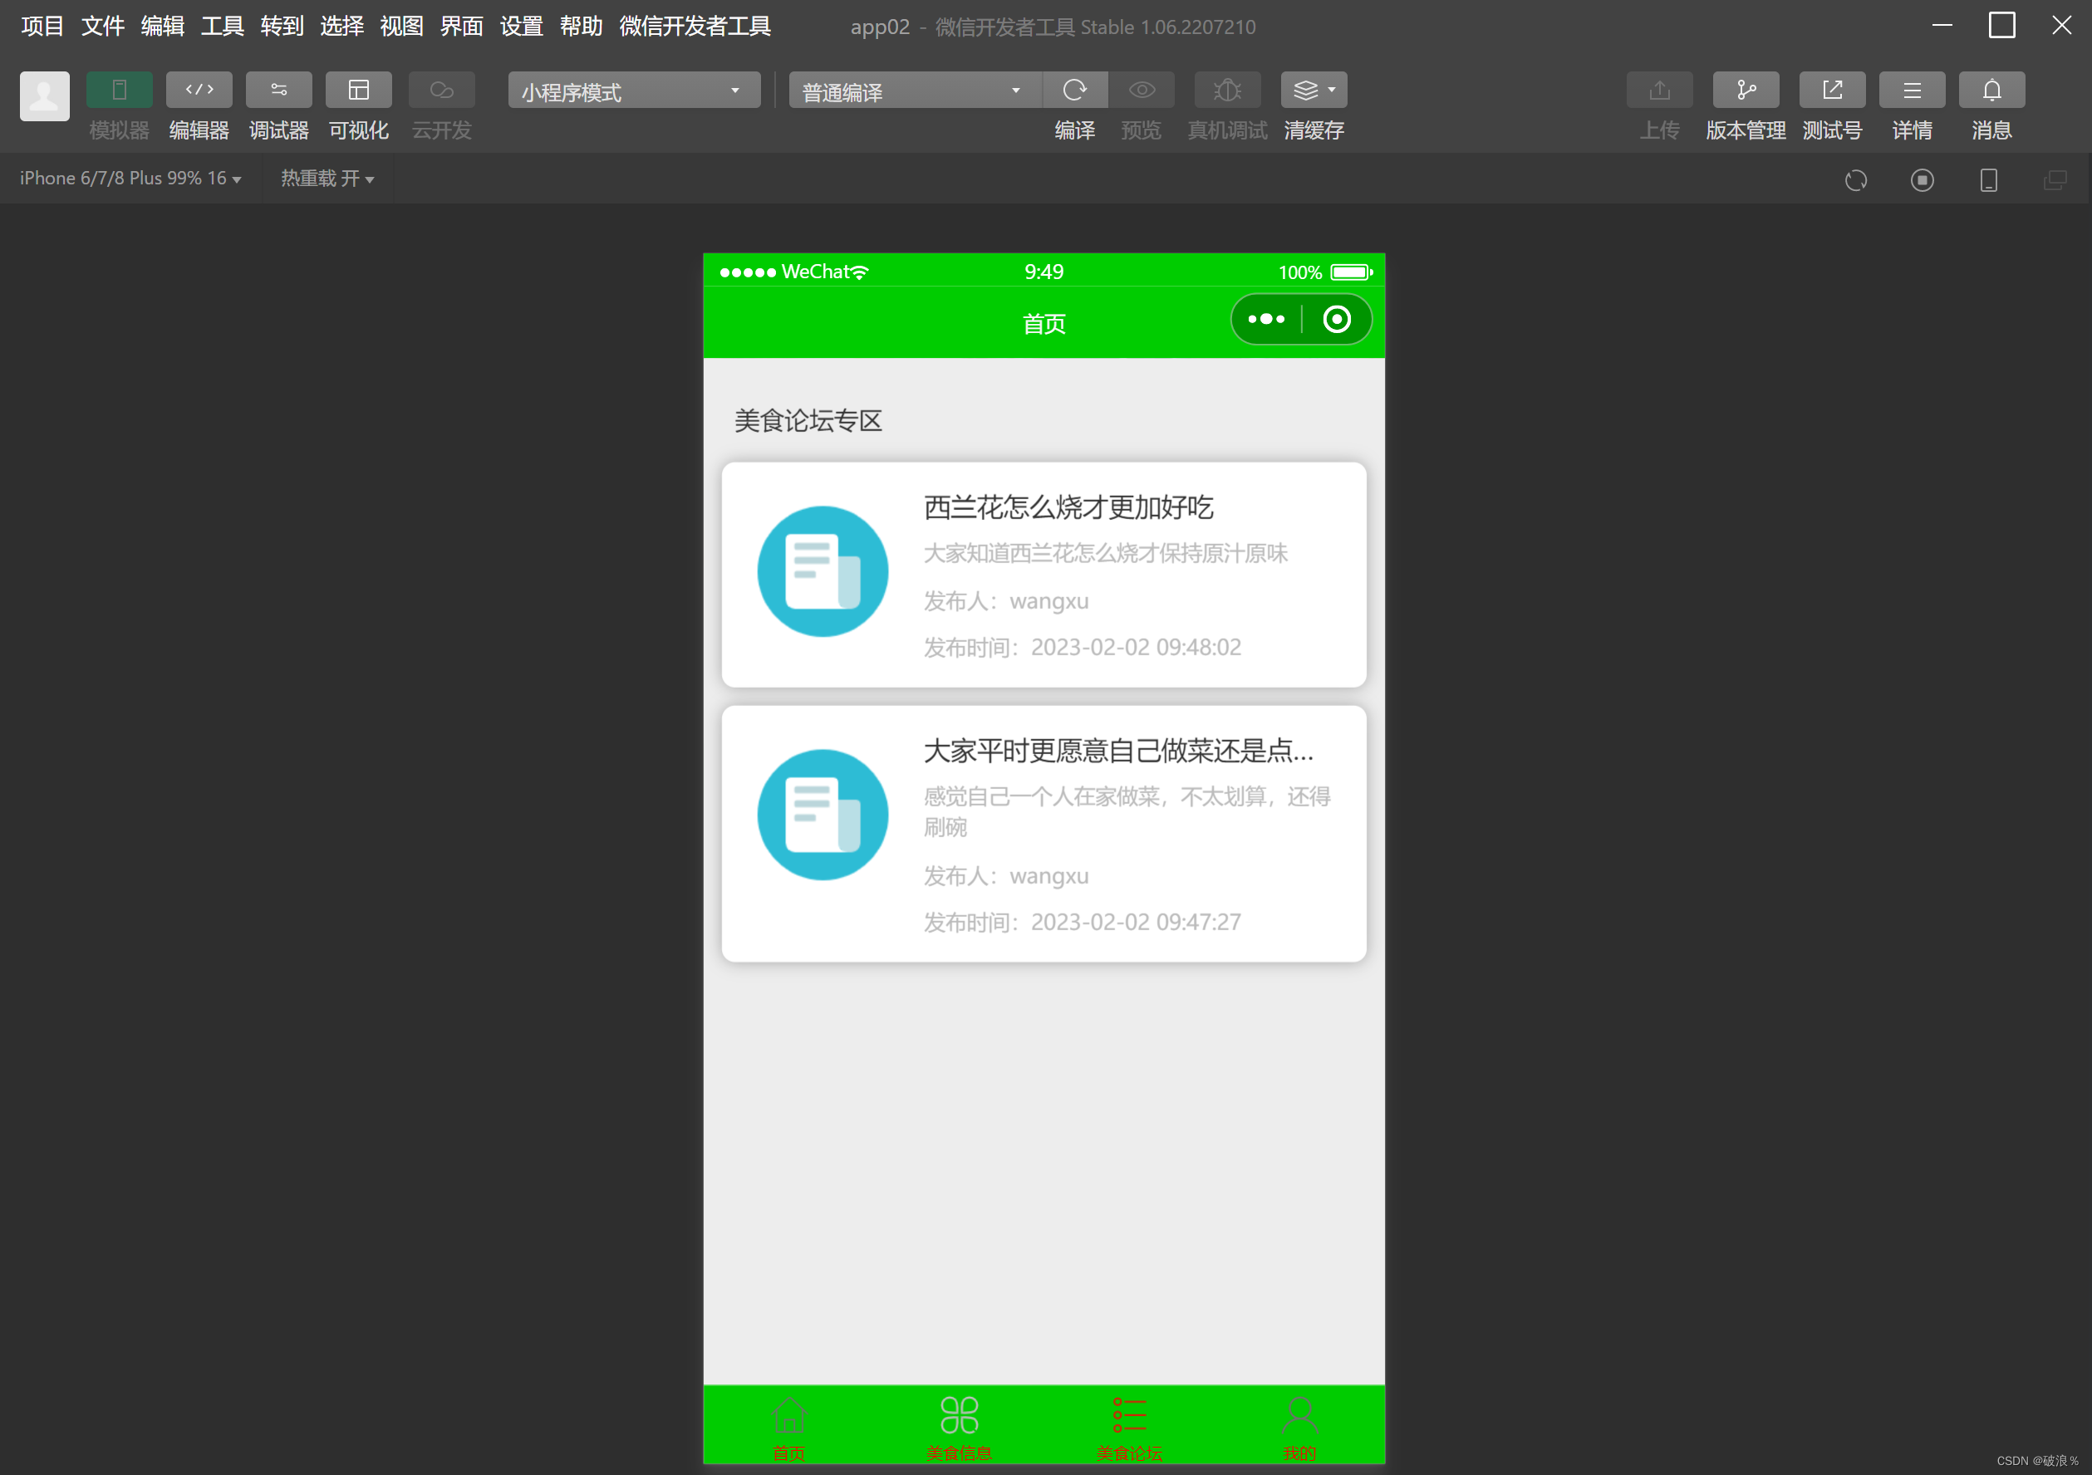Click the preview eye icon
Image resolution: width=2092 pixels, height=1475 pixels.
coord(1142,91)
